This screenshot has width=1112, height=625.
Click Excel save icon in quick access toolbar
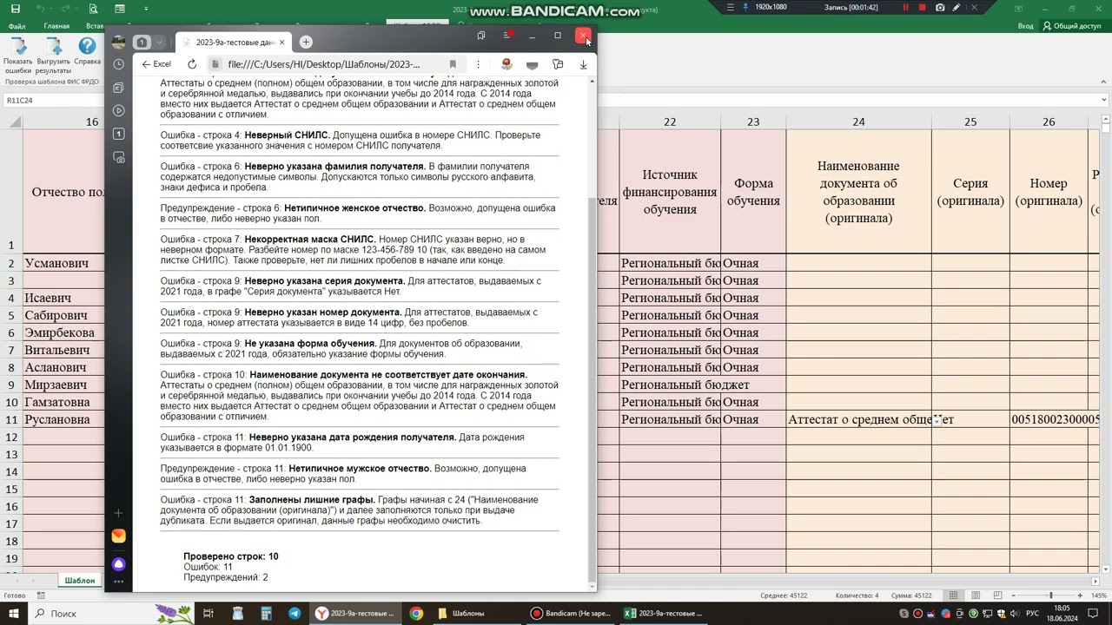[15, 9]
